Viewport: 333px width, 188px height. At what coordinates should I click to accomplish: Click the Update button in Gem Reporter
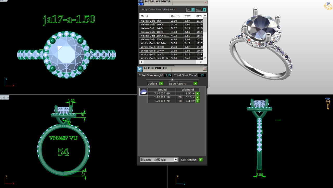click(153, 83)
